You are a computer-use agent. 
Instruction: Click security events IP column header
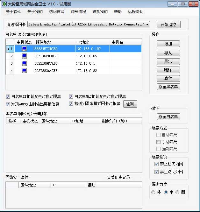pyautogui.click(x=68, y=185)
